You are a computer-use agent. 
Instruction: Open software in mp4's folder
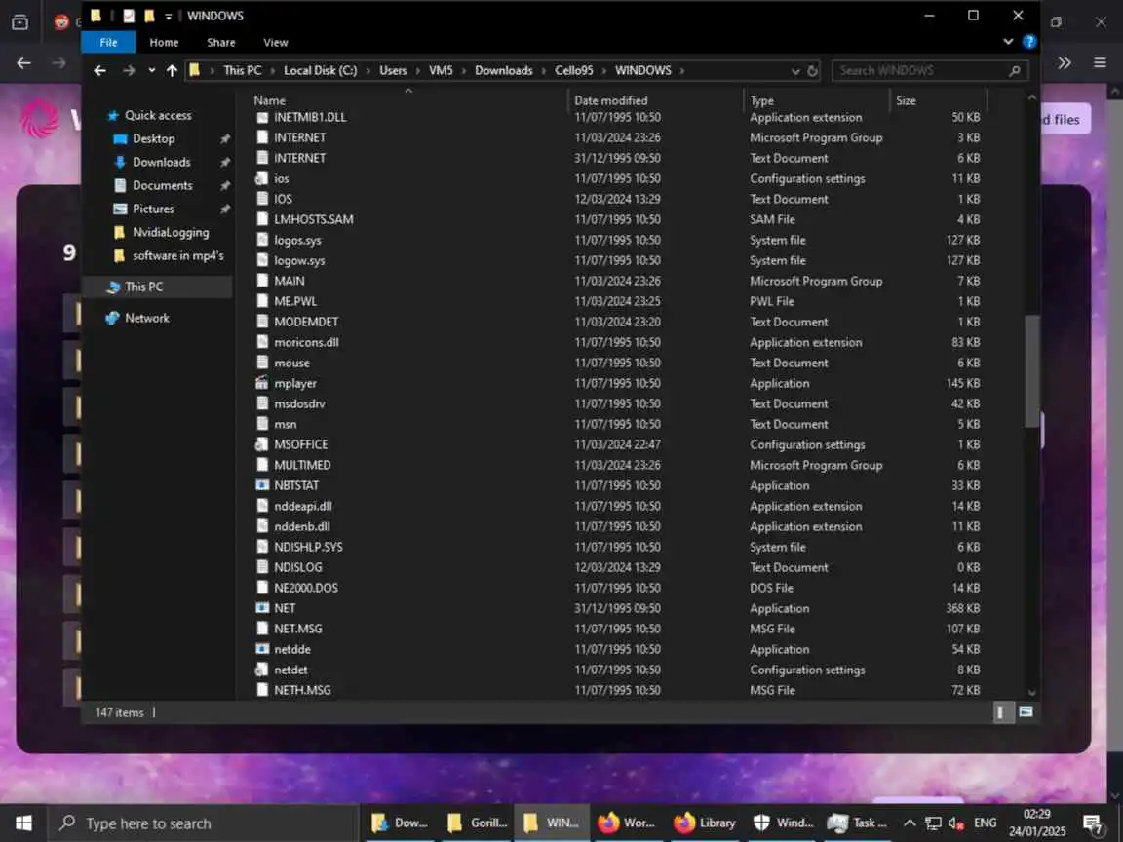[177, 255]
